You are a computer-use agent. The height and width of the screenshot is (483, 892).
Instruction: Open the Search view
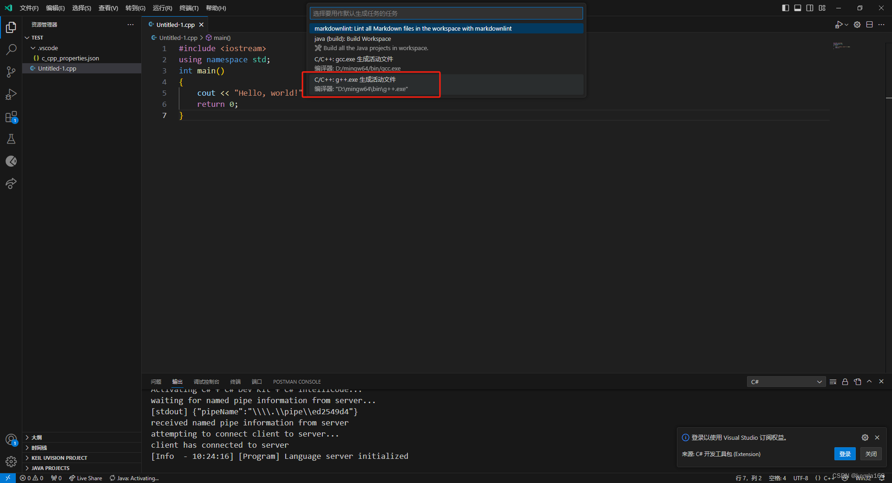tap(11, 50)
